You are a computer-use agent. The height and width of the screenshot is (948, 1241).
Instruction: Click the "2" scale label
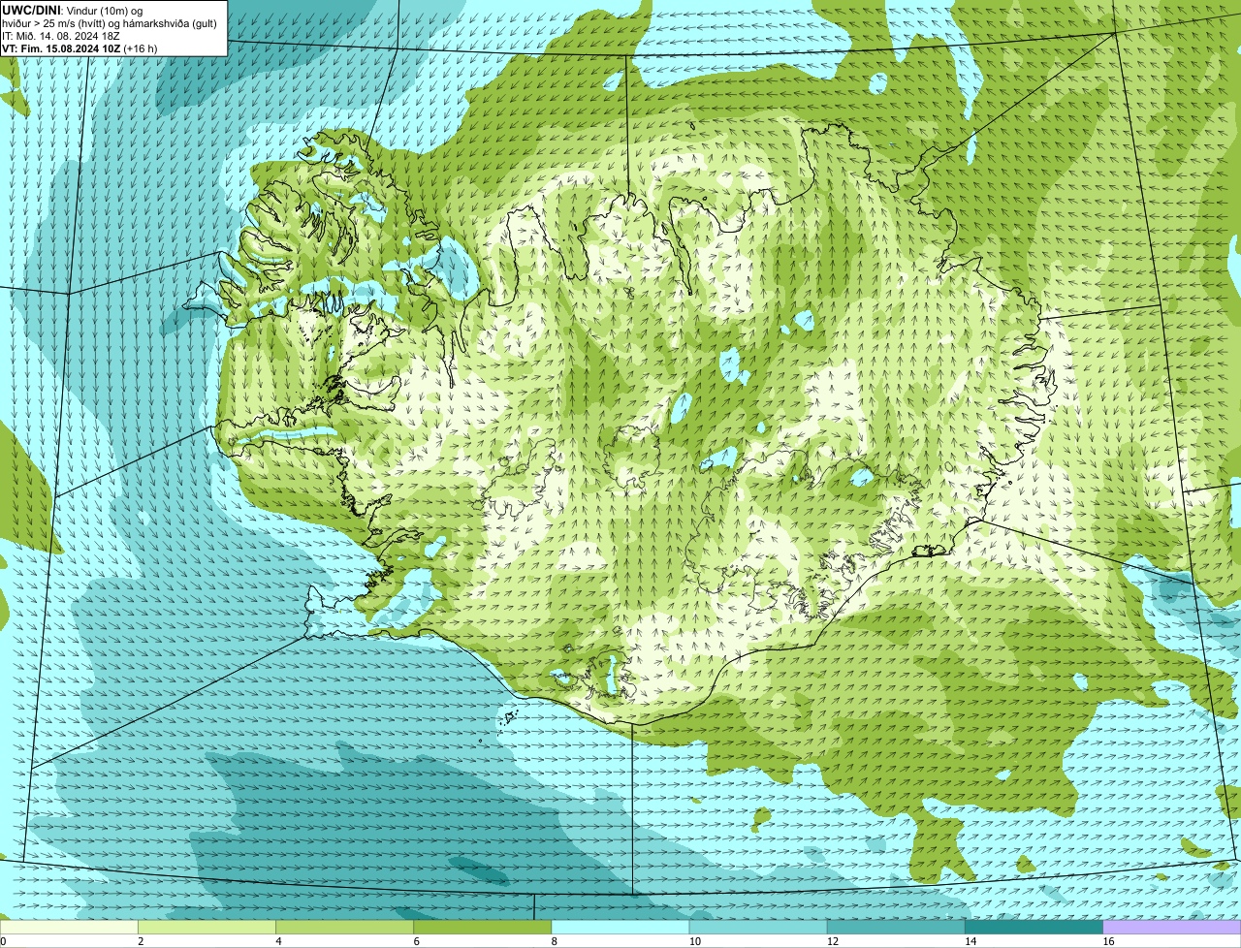(x=141, y=941)
